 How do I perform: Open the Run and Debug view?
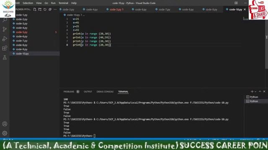5,39
